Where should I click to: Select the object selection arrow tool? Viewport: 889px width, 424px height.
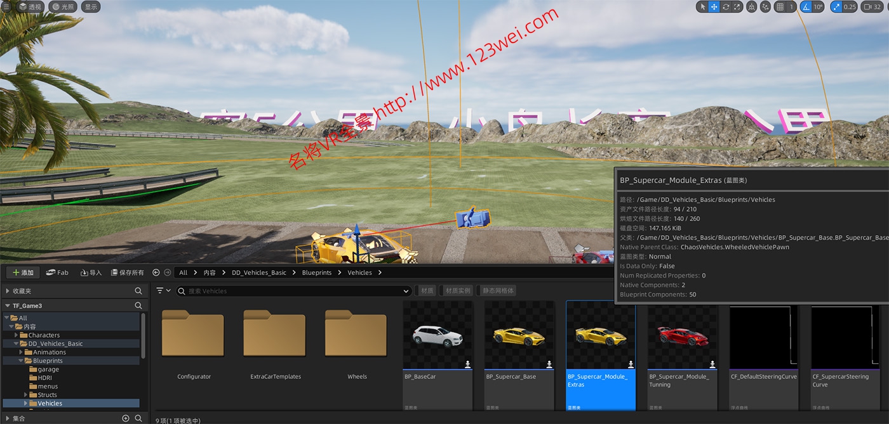(702, 7)
